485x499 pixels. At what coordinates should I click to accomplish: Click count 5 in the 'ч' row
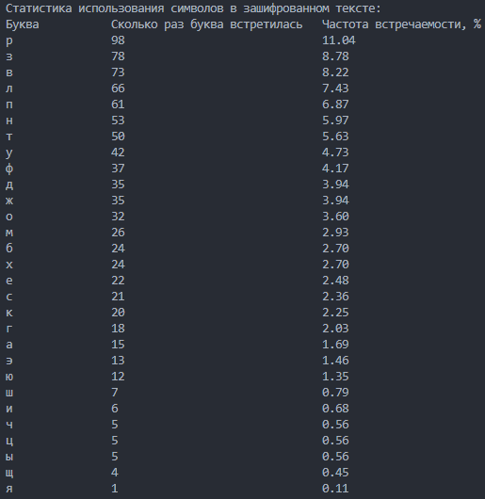[115, 425]
